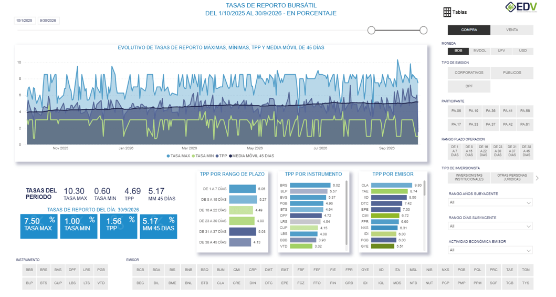556x297 pixels.
Task: Select participant PA.06
Action: [x=456, y=111]
